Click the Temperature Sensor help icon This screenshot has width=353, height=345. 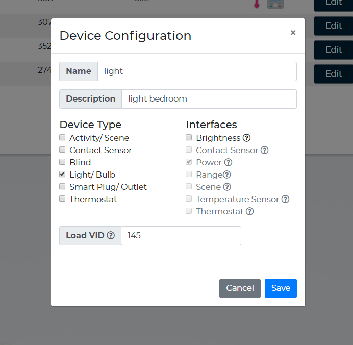point(285,199)
